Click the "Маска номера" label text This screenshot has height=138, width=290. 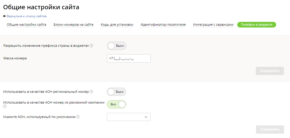coord(15,58)
